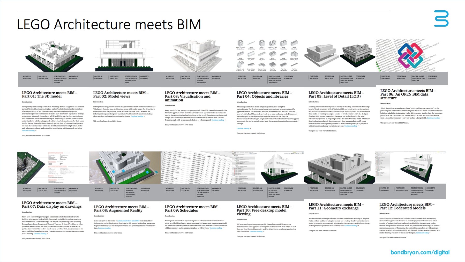
Task: Click 'This post has been viewed 1520 times'
Action: point(107,121)
